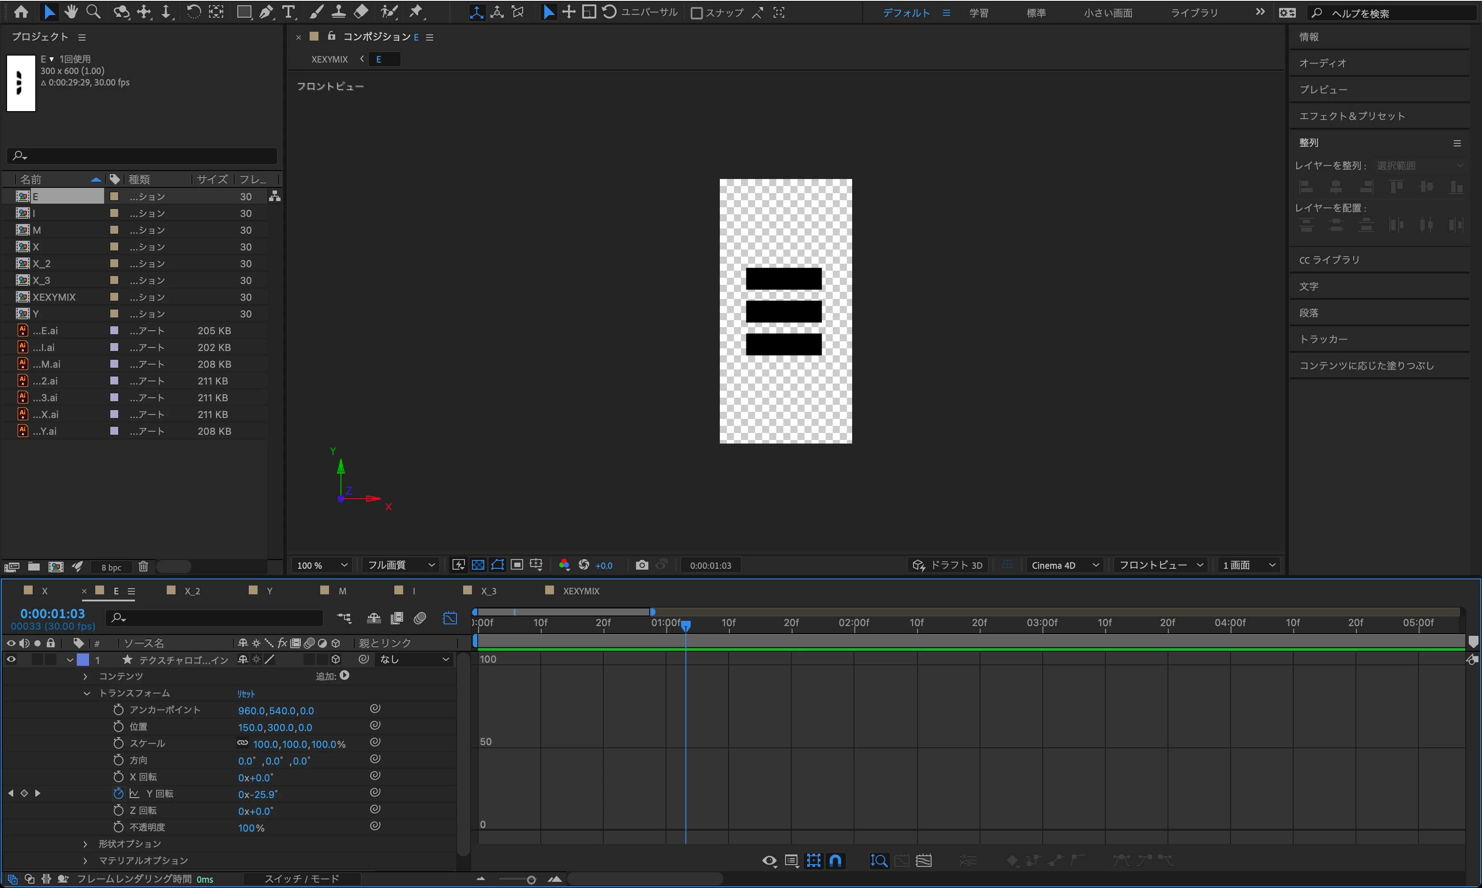Open the フロントビュー view dropdown
This screenshot has width=1482, height=888.
pos(1160,565)
